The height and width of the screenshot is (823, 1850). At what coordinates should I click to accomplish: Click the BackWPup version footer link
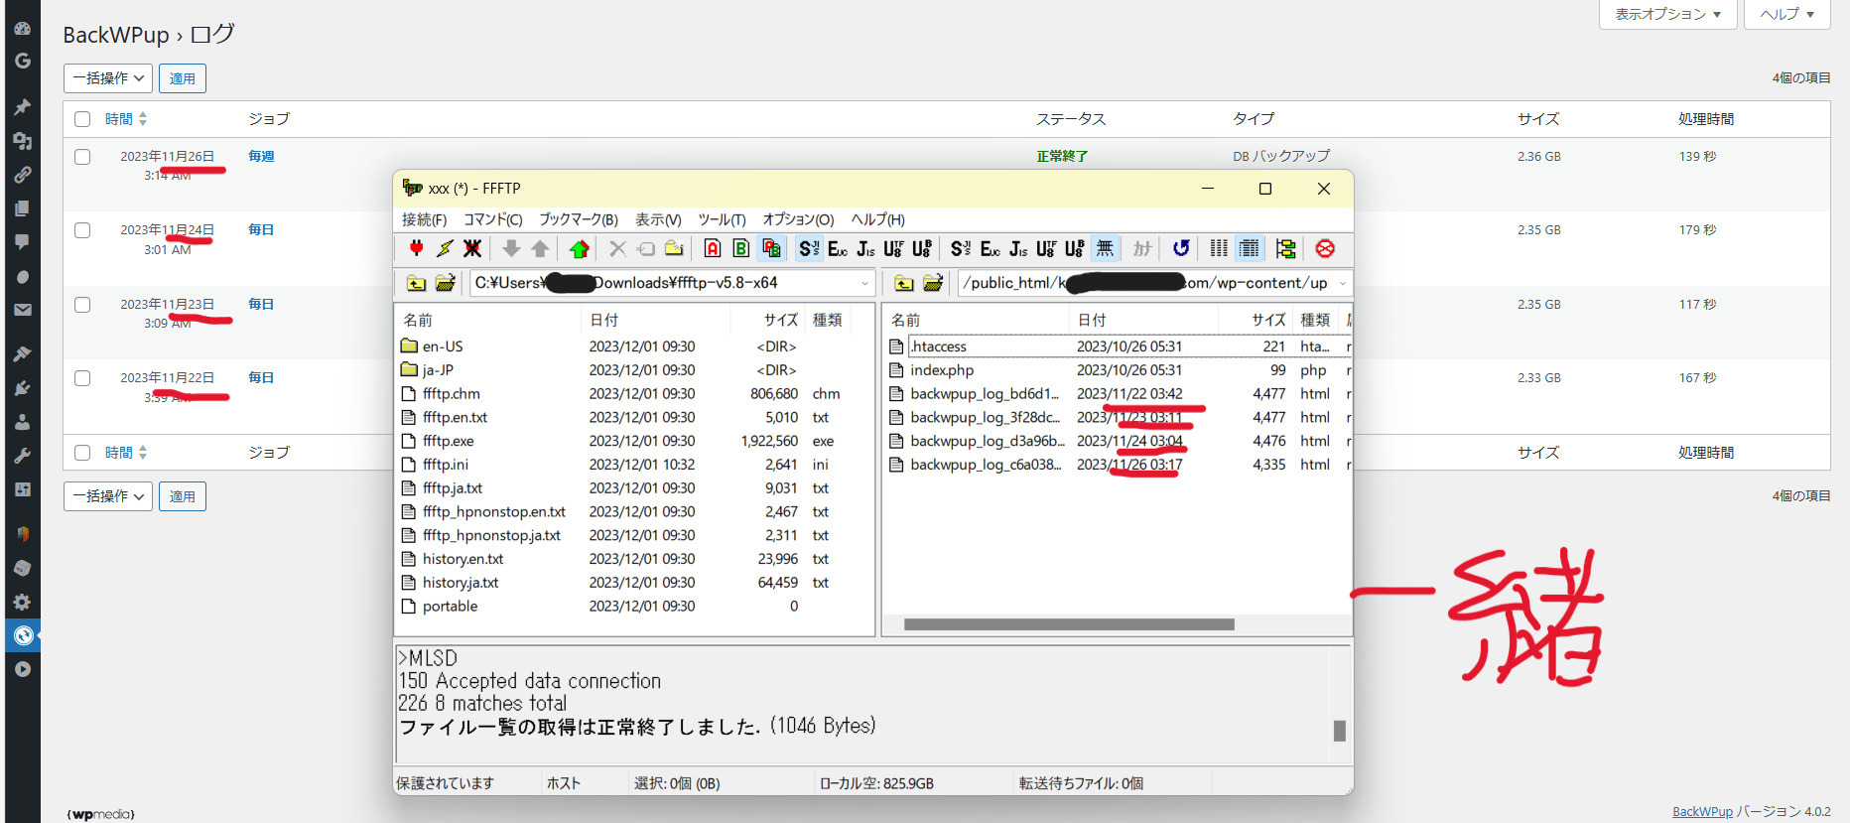tap(1702, 811)
